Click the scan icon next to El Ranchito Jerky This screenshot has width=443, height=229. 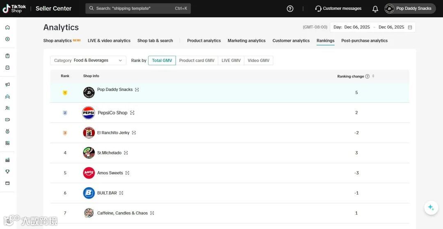click(x=134, y=133)
